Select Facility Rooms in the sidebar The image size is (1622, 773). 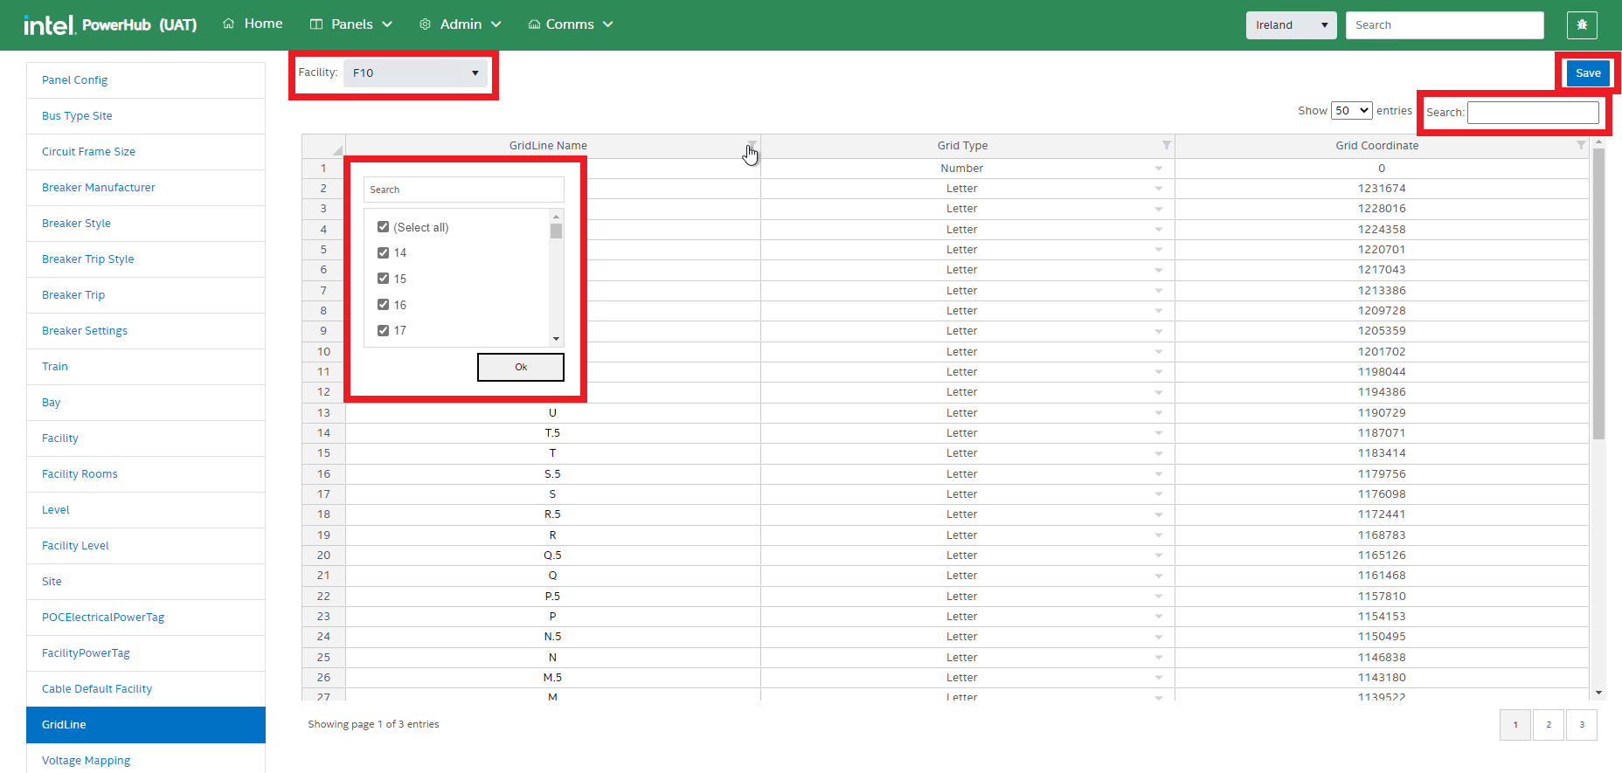pos(80,474)
